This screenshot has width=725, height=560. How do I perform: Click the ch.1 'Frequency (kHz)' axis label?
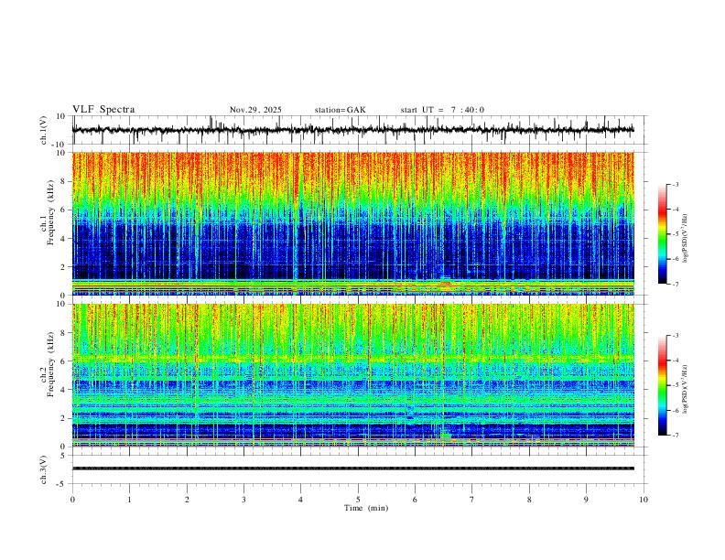click(x=50, y=213)
